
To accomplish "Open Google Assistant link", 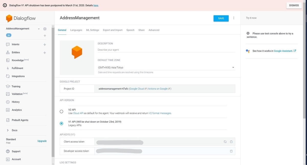I will [x=285, y=51].
